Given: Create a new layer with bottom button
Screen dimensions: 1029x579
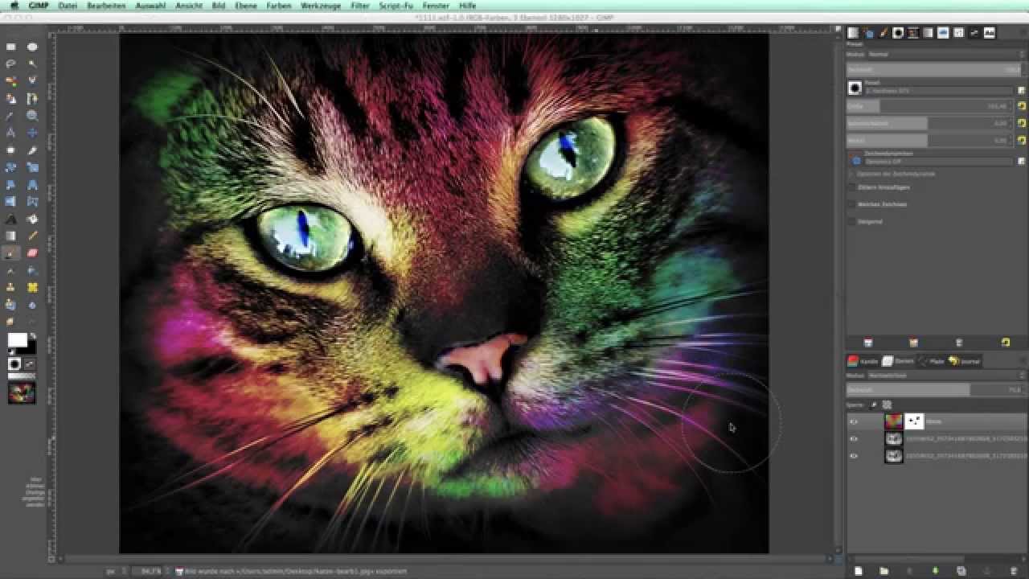Looking at the screenshot, I should [x=858, y=571].
